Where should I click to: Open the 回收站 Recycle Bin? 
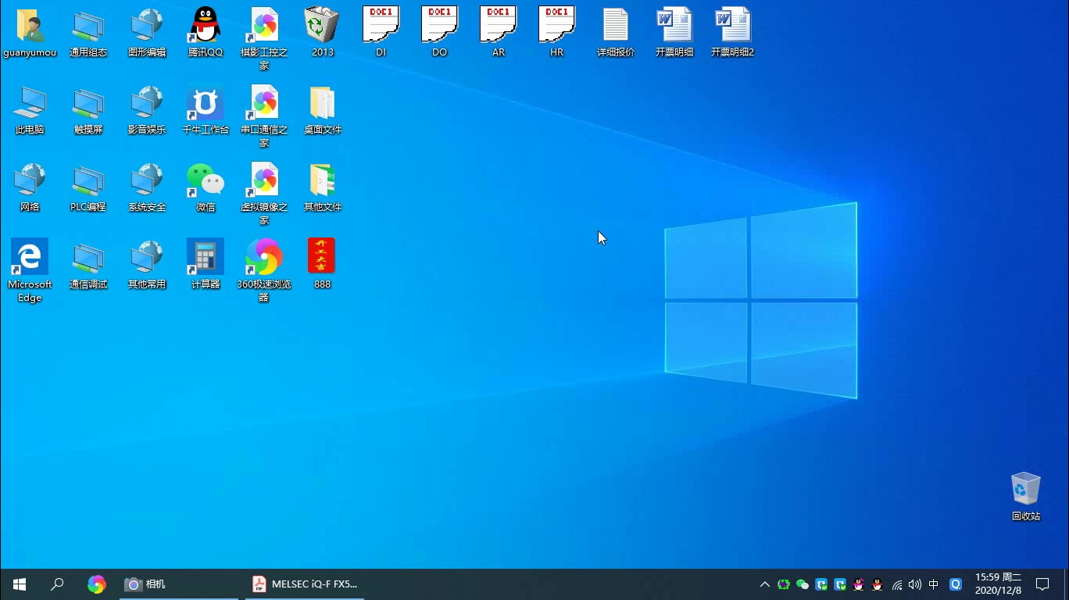(x=1026, y=497)
